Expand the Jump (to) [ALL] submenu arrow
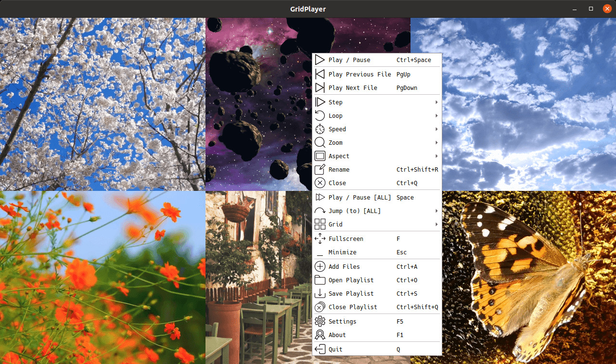 point(436,211)
